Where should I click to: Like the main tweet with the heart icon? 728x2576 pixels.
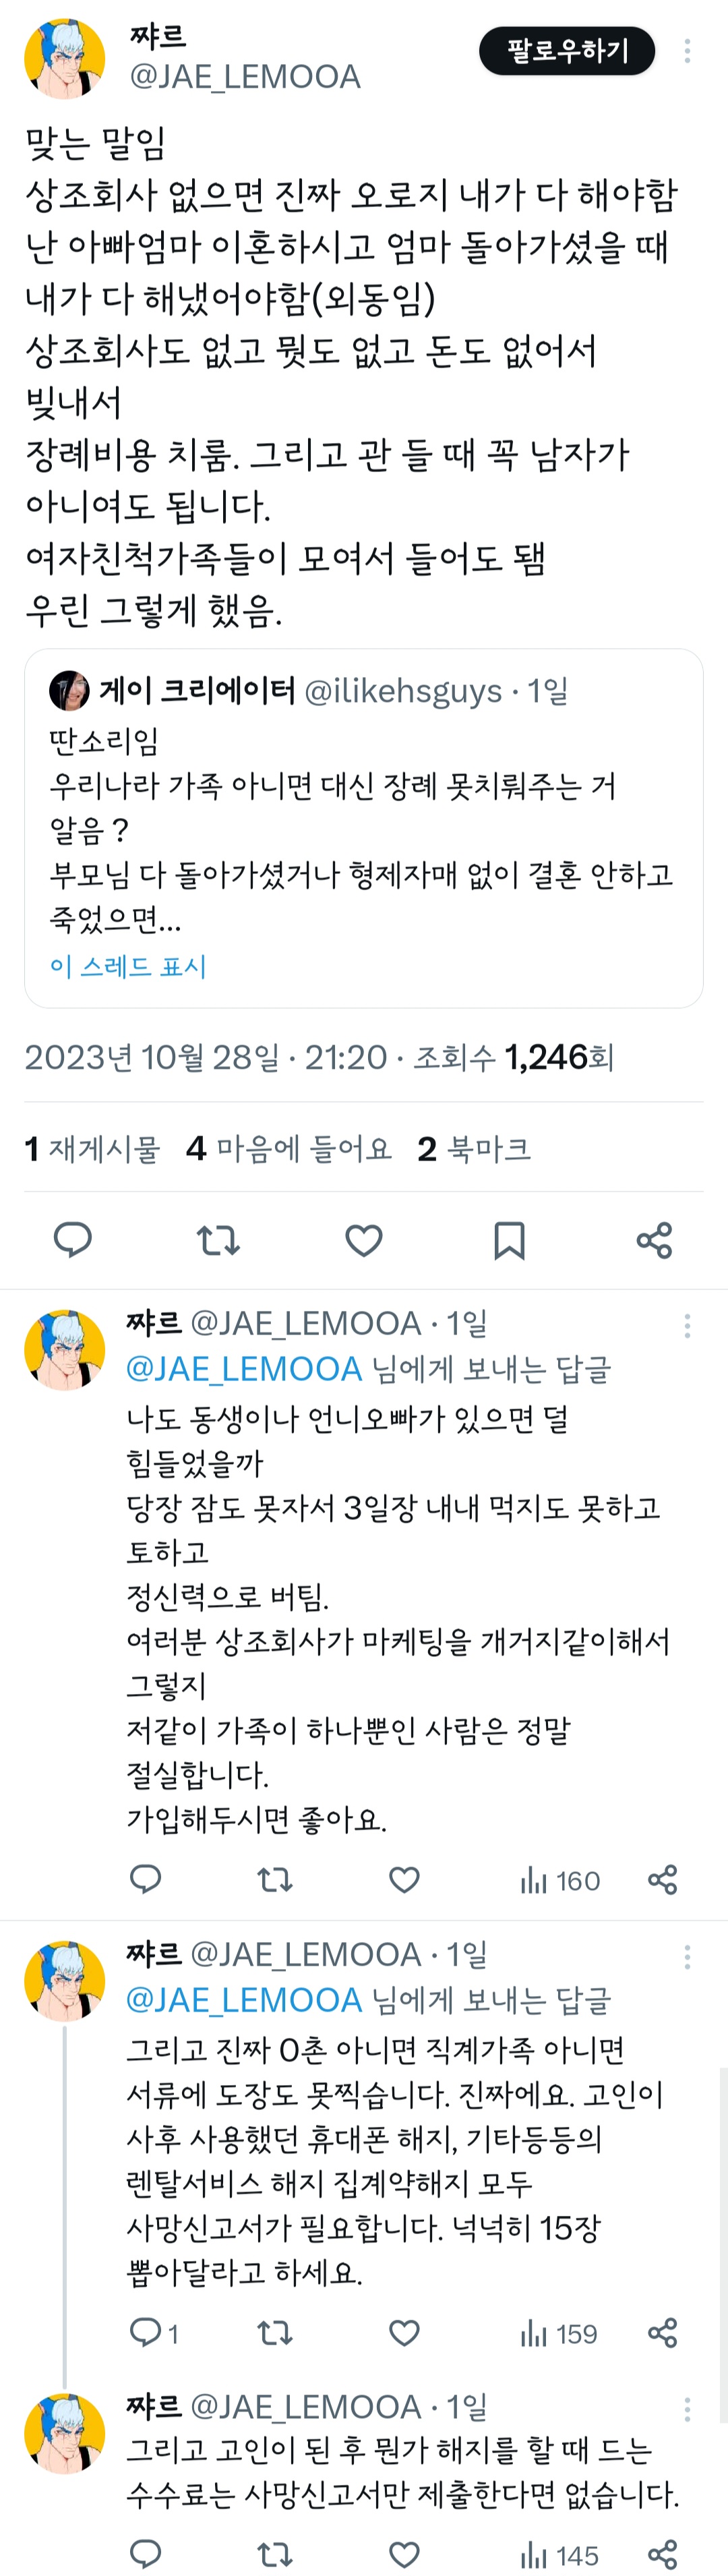[364, 1240]
